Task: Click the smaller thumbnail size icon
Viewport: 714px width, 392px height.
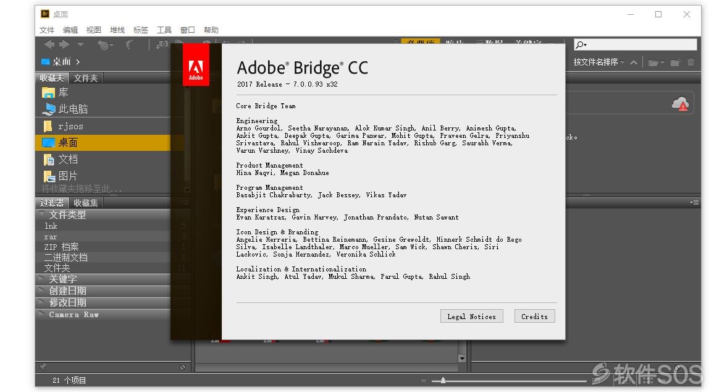Action: click(424, 381)
